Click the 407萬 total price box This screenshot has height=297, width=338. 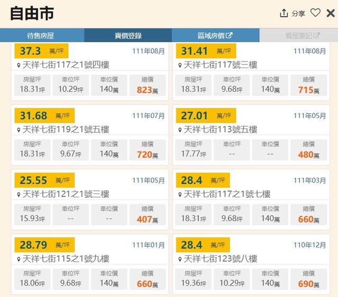(147, 215)
